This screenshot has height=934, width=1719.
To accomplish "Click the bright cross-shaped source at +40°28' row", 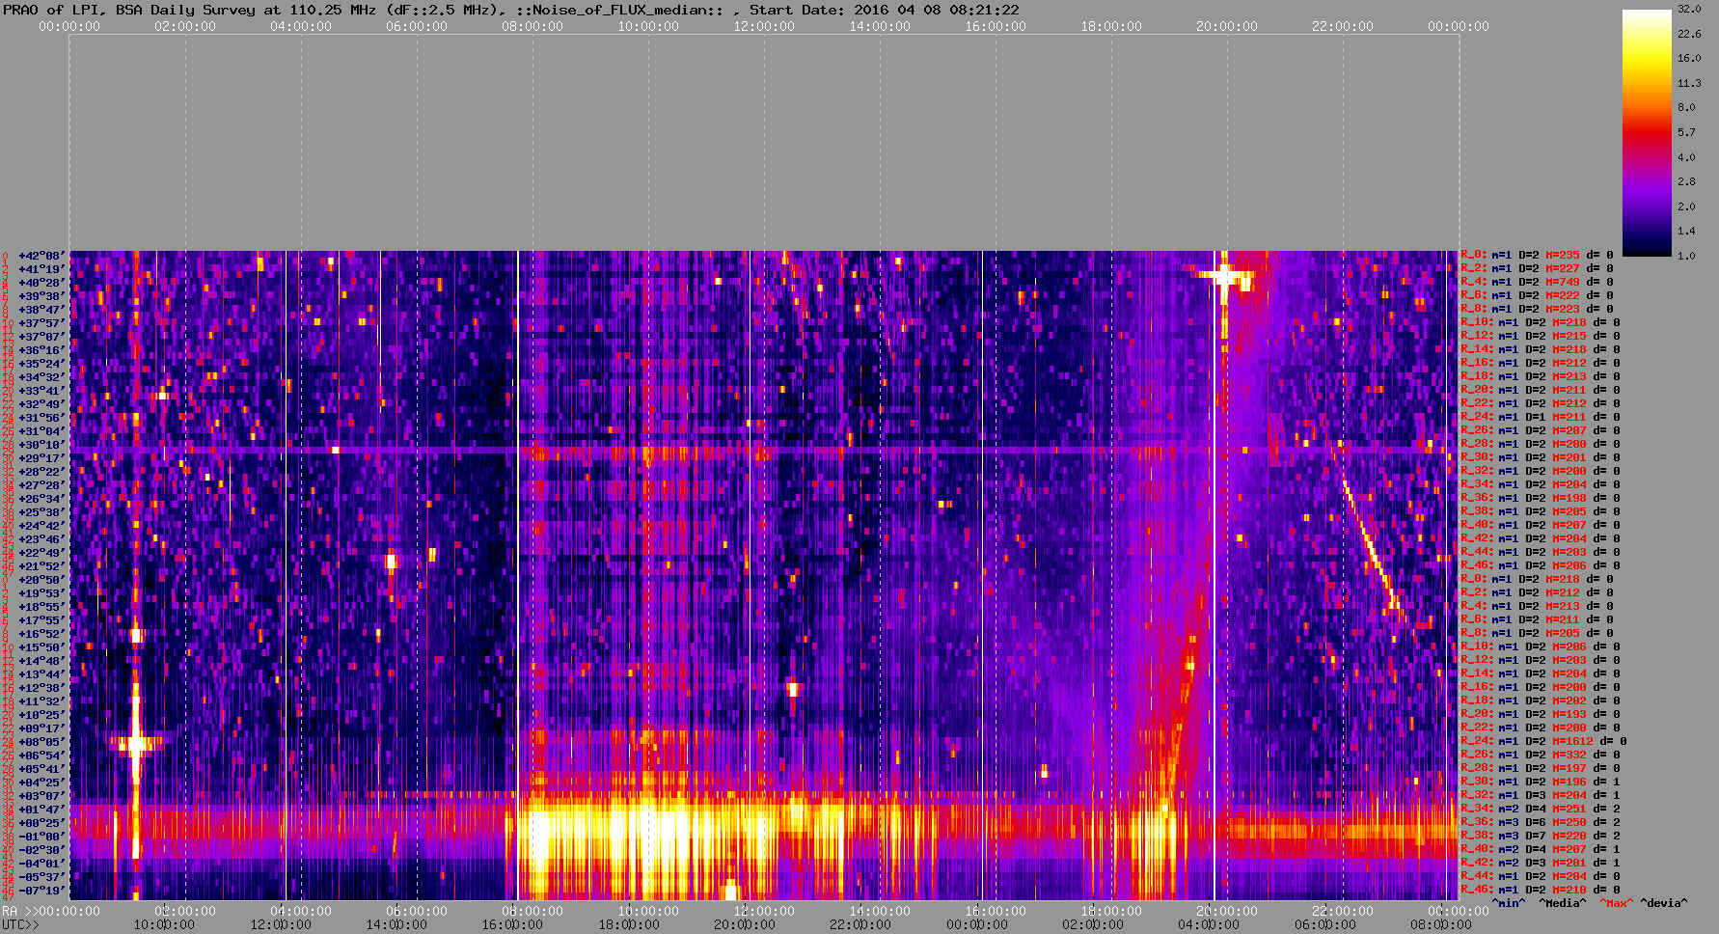I will [1224, 277].
